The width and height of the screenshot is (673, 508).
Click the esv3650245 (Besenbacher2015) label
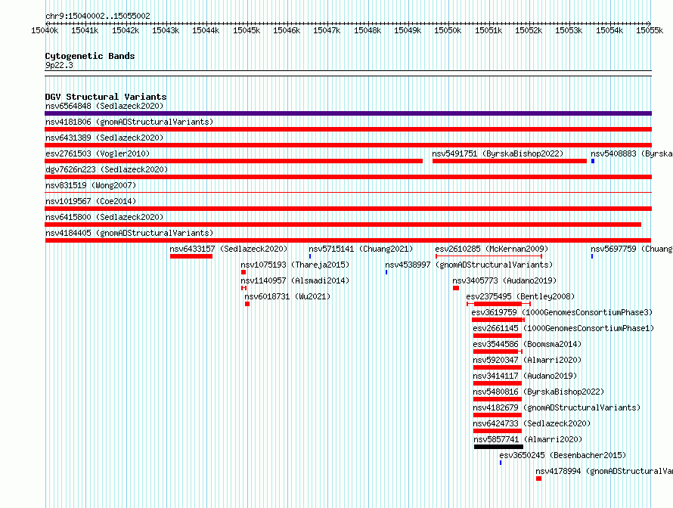563,455
